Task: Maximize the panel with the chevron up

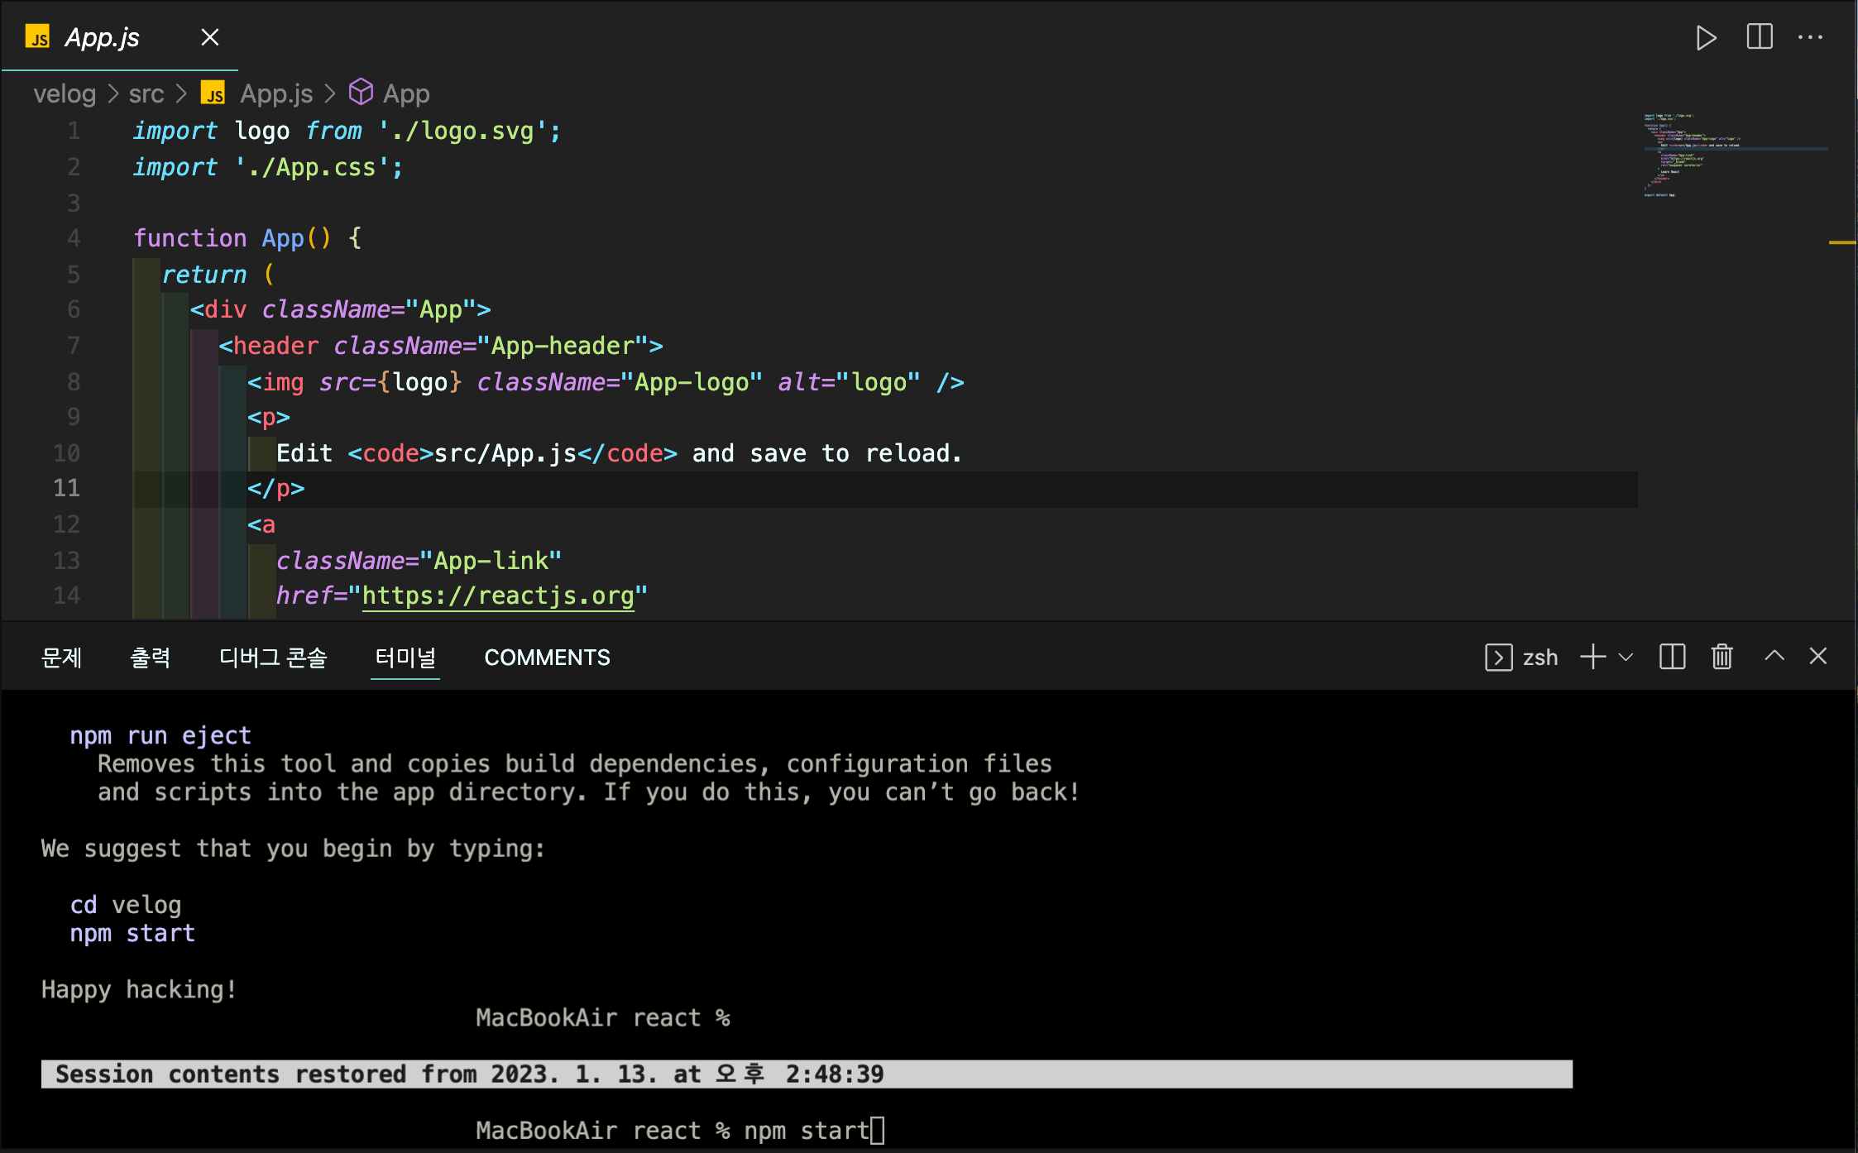Action: point(1774,656)
